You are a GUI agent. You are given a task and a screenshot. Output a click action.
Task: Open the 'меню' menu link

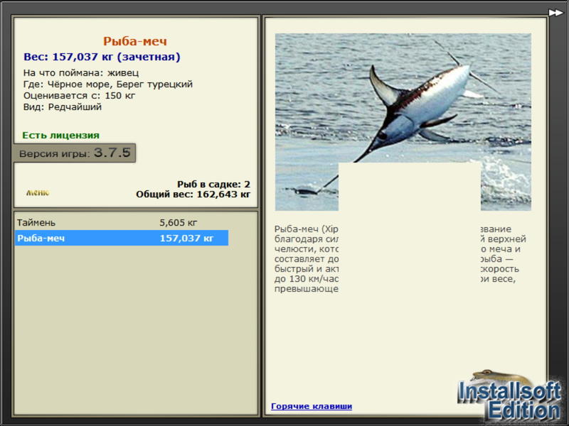[38, 192]
